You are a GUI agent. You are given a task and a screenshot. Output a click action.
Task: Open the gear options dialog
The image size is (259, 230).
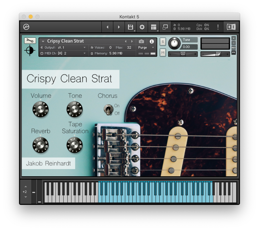tap(142, 27)
